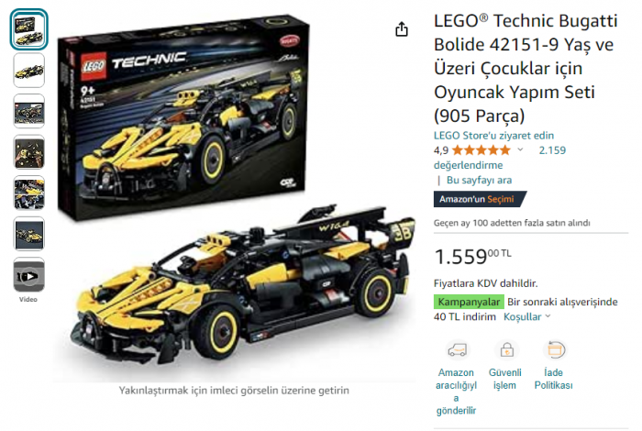Click the secure transaction padlock icon

[x=506, y=350]
